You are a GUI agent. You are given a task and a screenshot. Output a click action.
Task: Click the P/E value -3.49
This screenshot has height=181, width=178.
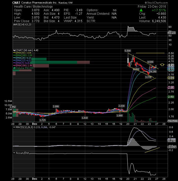pos(79,10)
